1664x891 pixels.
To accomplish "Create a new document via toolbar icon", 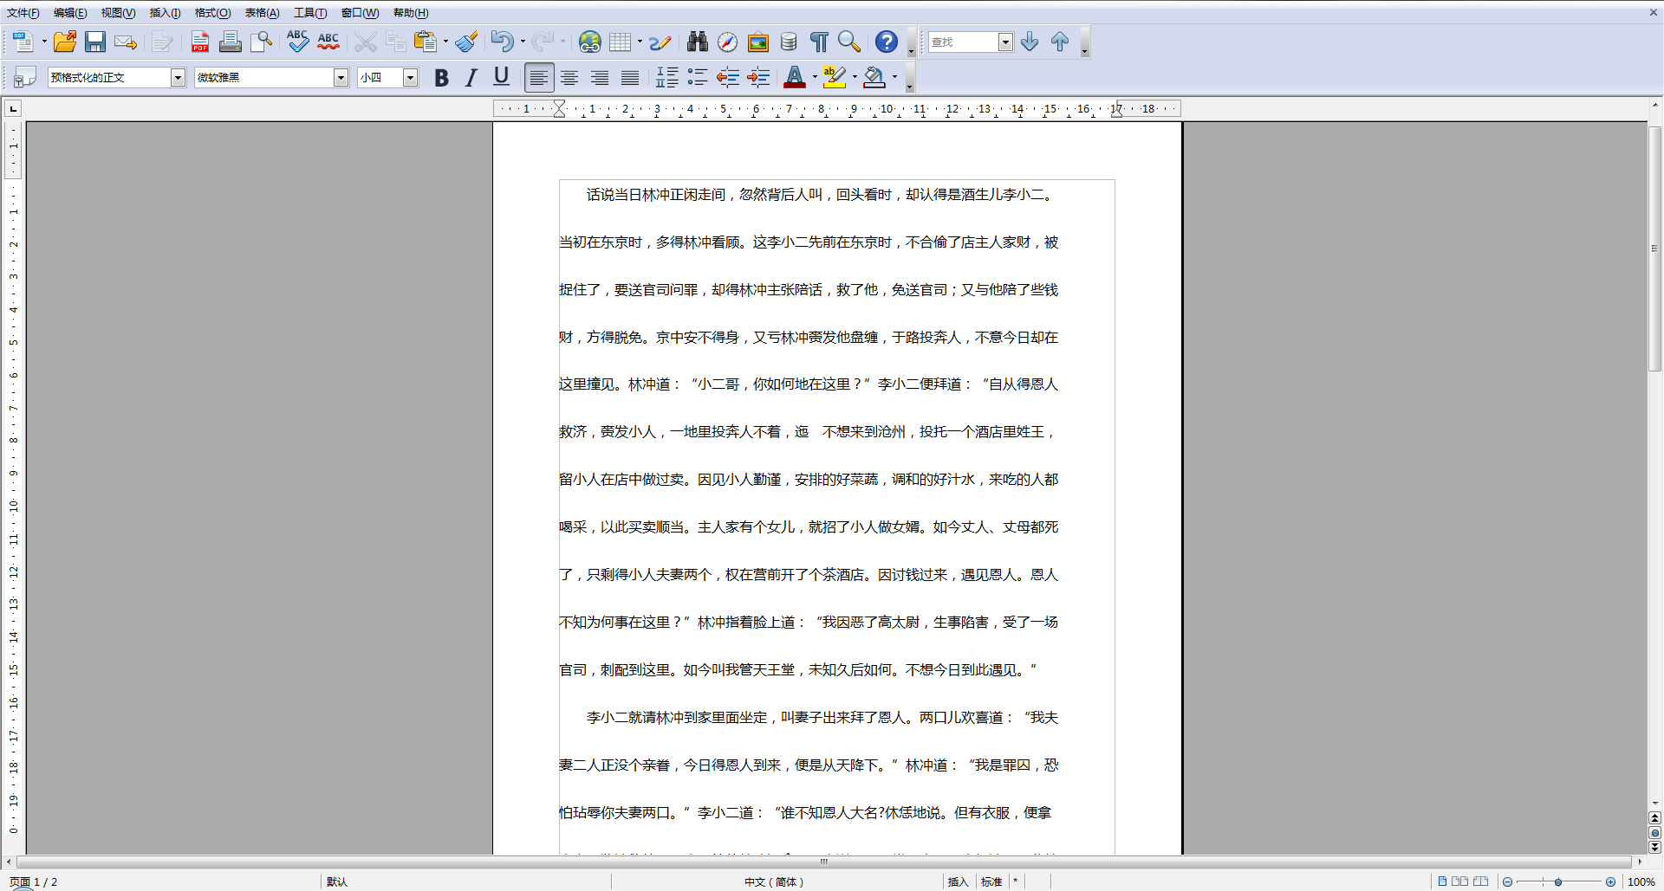I will click(23, 42).
